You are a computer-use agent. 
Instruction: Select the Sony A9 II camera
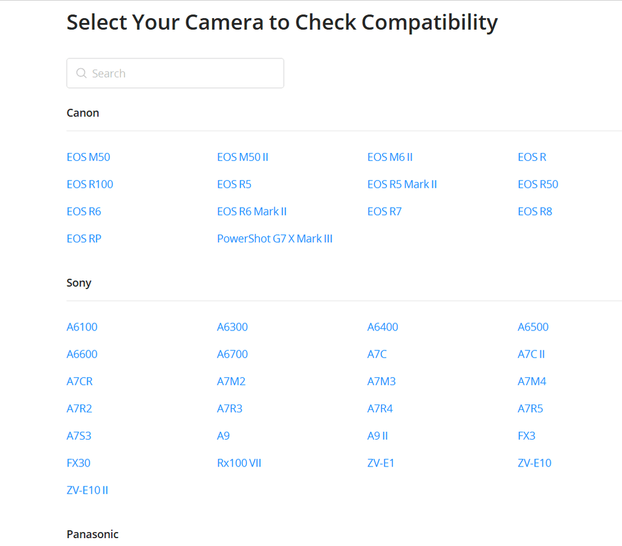click(377, 436)
